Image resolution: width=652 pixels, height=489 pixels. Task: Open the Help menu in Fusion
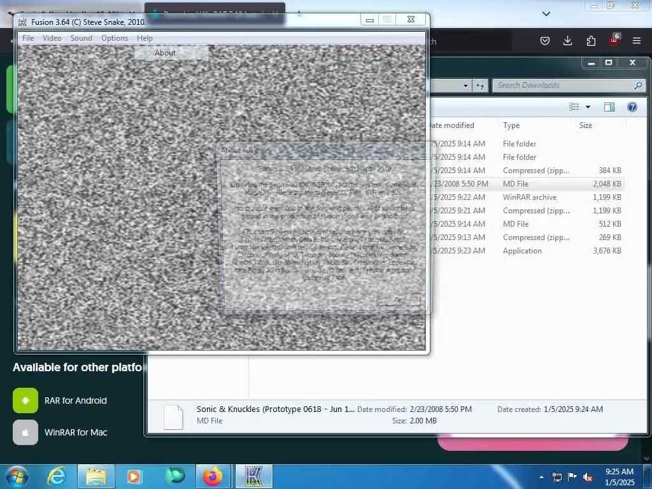point(145,38)
